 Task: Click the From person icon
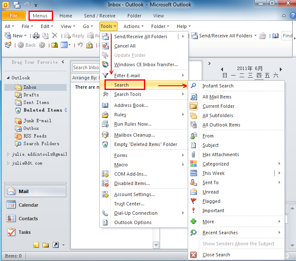(x=194, y=136)
